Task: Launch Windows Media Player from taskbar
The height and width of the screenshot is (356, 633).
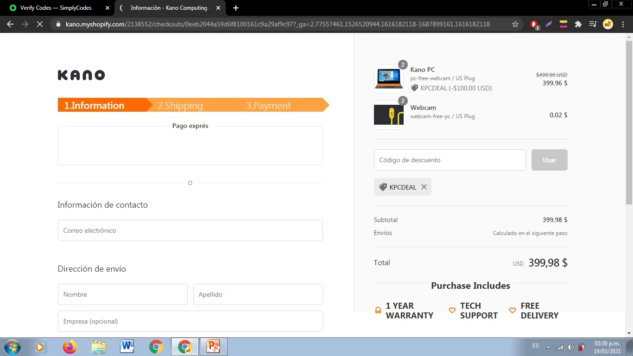Action: (41, 347)
